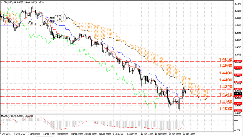Click the red 1.4080 tag on price axis

point(238,110)
